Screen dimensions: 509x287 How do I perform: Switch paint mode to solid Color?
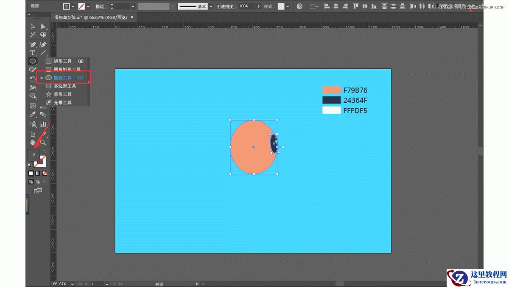click(31, 173)
